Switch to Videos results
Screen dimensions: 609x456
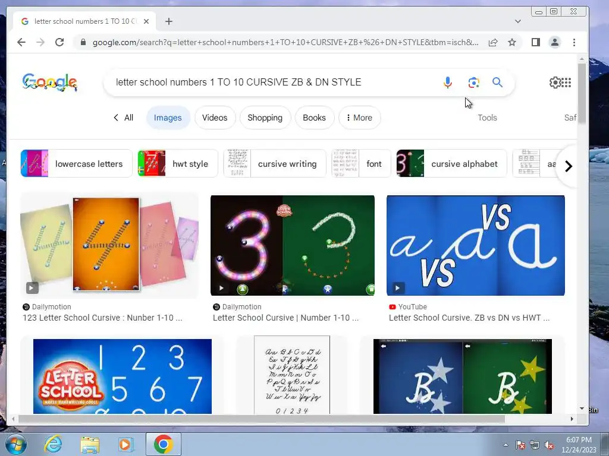tap(215, 118)
